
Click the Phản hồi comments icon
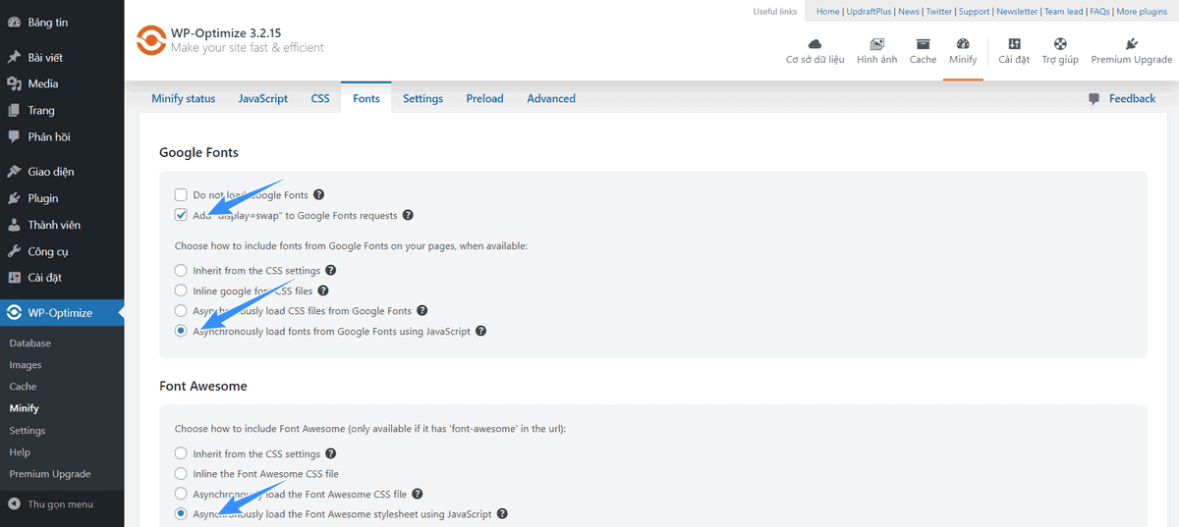click(x=14, y=137)
